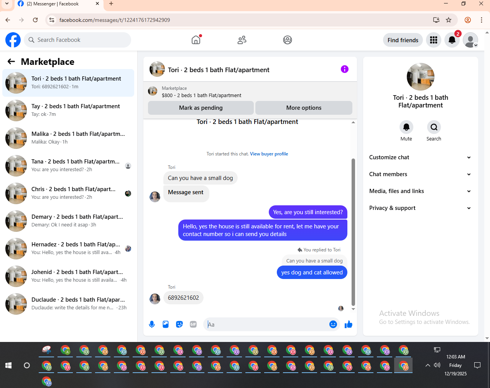Click the Search Facebook field
Viewport: 490px width, 388px height.
(78, 40)
